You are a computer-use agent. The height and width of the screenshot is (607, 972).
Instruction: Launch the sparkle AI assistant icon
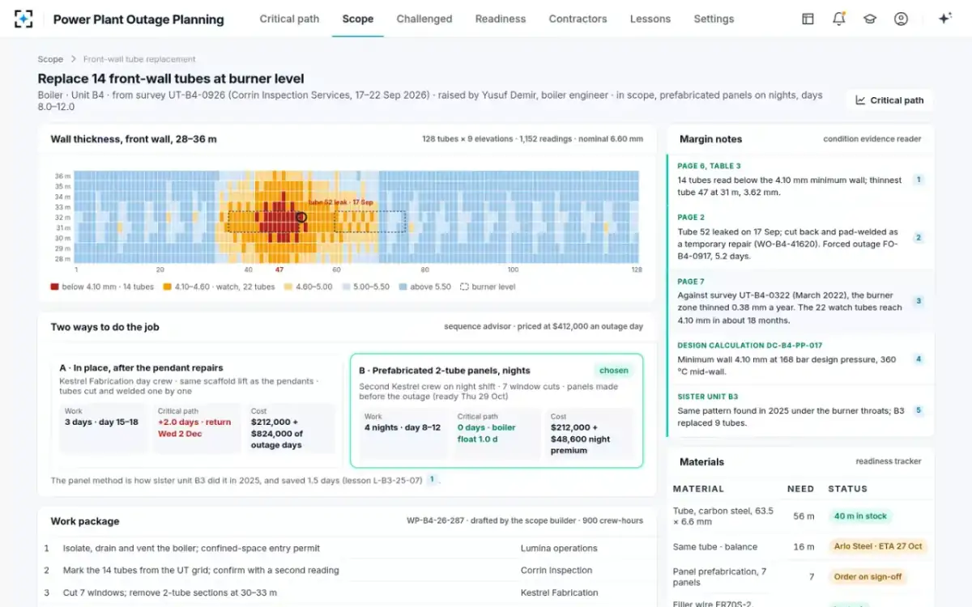[944, 19]
